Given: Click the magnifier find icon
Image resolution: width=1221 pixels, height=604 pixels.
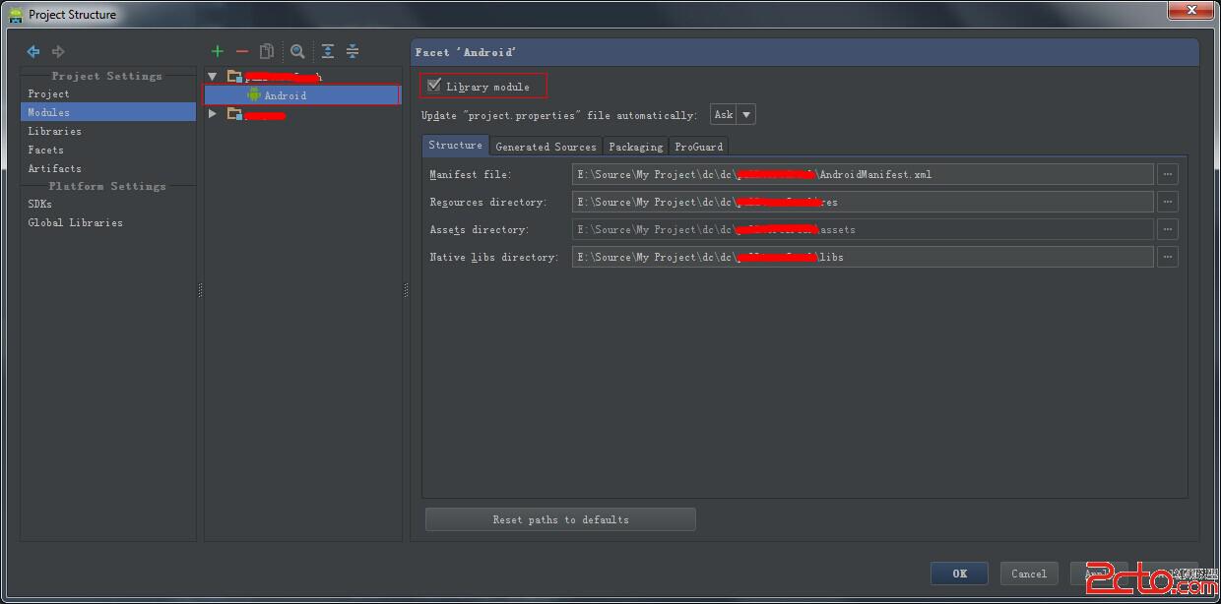Looking at the screenshot, I should click(297, 51).
